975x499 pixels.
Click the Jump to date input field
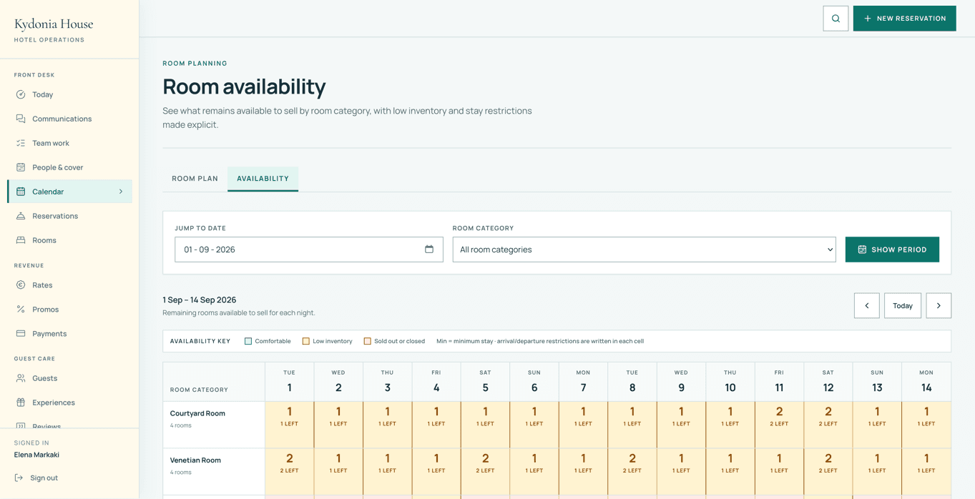click(x=309, y=249)
